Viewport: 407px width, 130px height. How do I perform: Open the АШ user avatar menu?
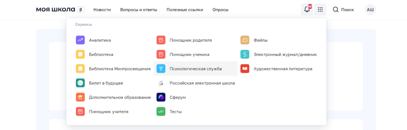click(x=370, y=10)
